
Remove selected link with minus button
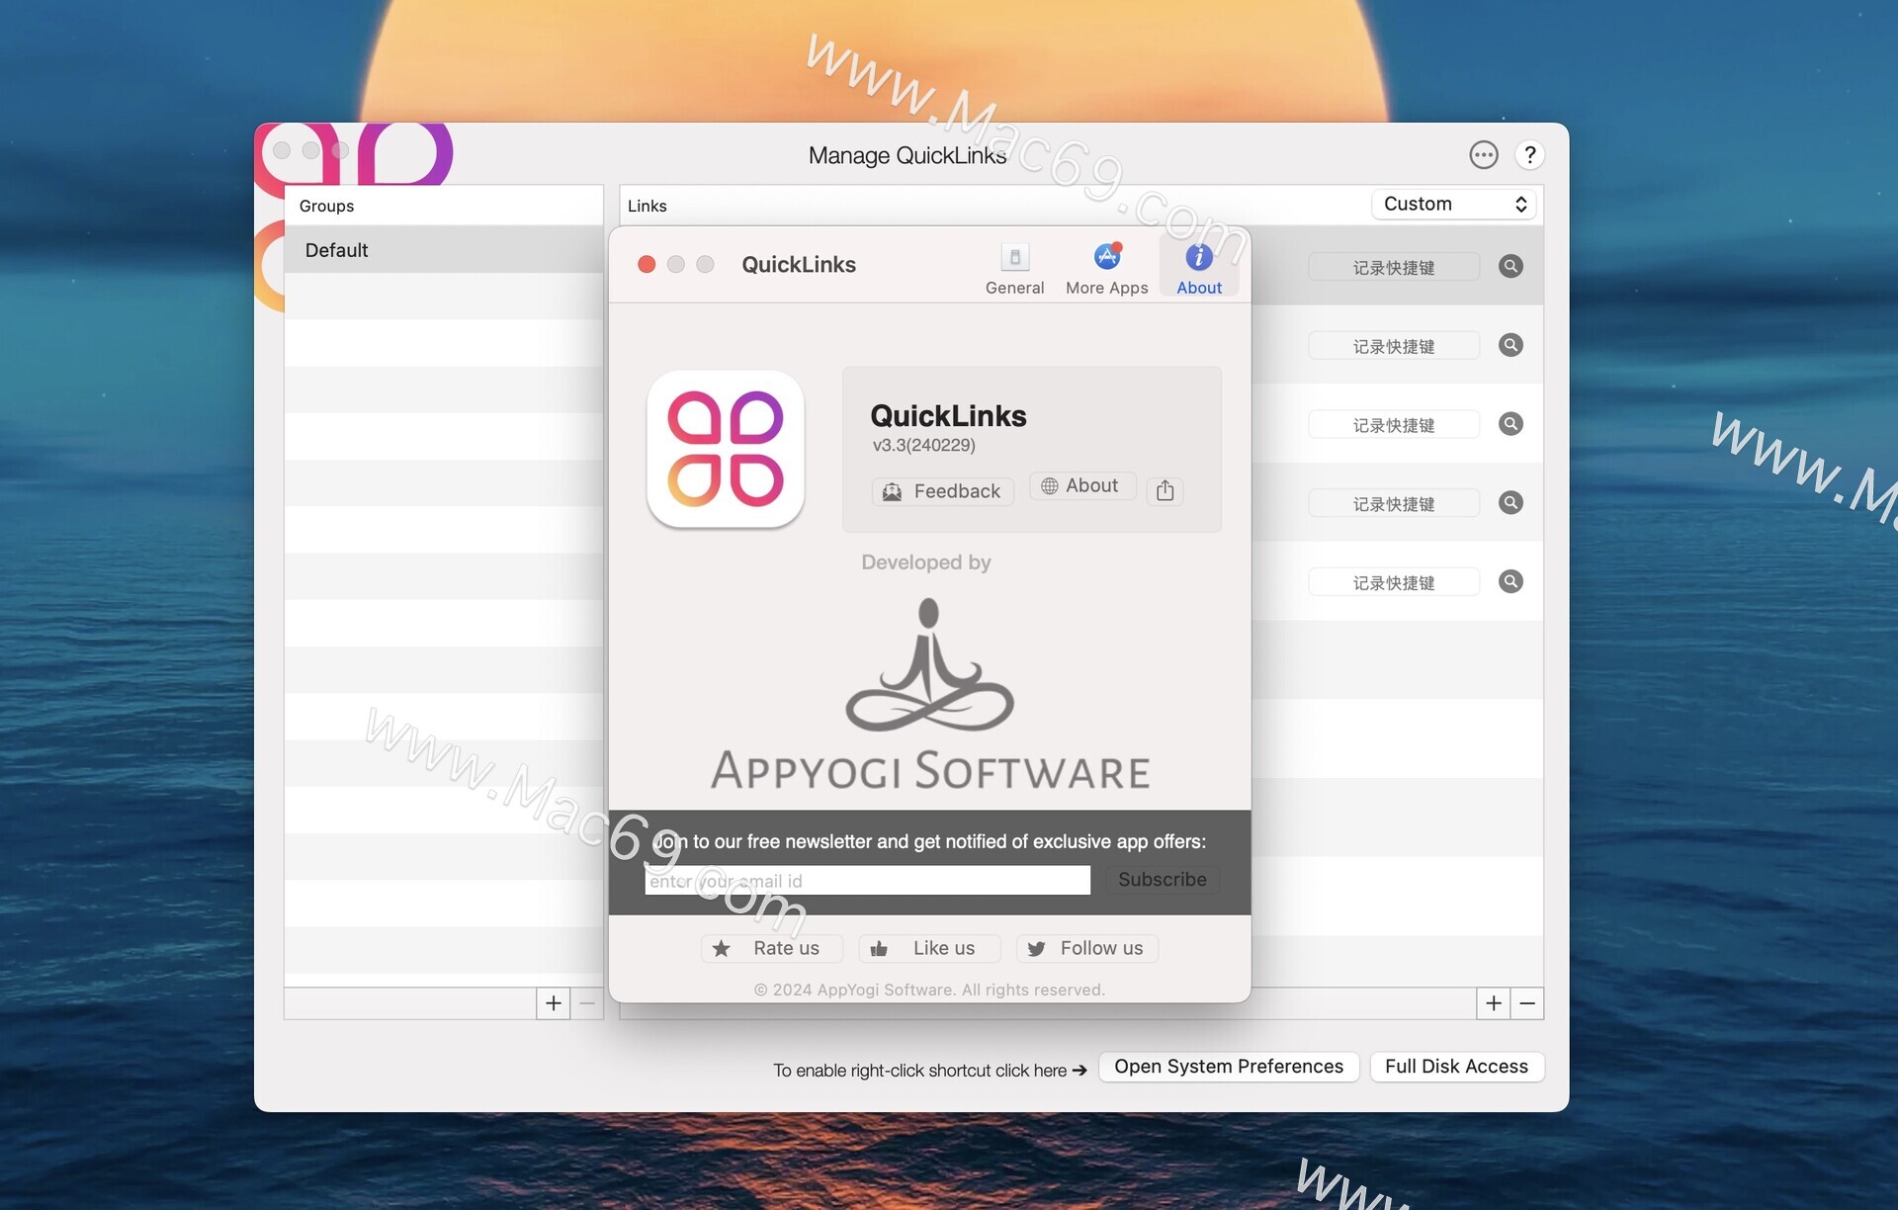tap(1527, 1003)
